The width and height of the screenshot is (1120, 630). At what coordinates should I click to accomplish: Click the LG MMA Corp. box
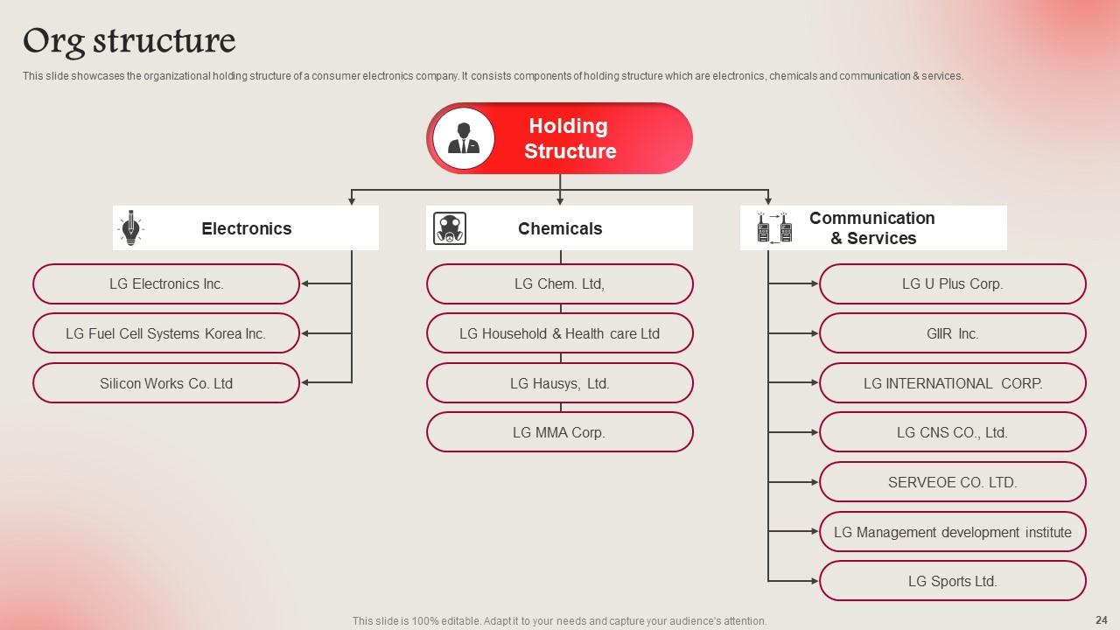(560, 432)
